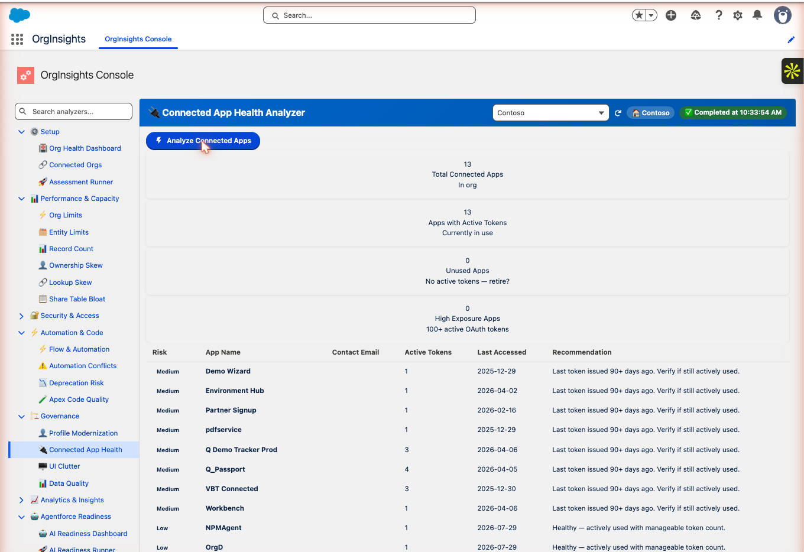Viewport: 804px width, 552px height.
Task: Focus the global Search field
Action: (x=369, y=15)
